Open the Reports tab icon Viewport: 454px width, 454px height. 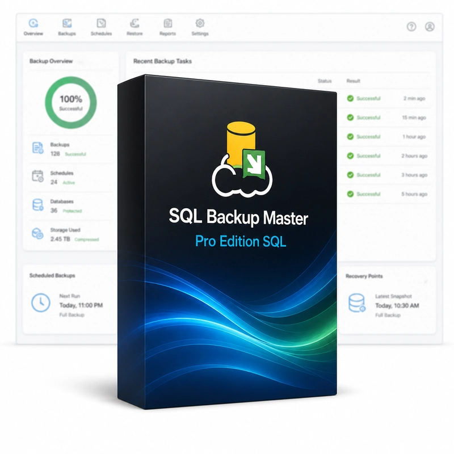coord(167,23)
